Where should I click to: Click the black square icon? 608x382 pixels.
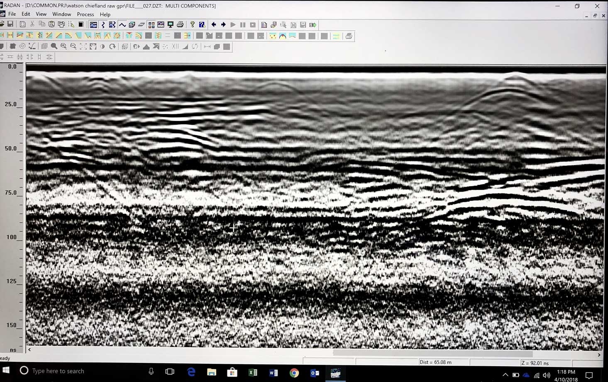pos(81,24)
